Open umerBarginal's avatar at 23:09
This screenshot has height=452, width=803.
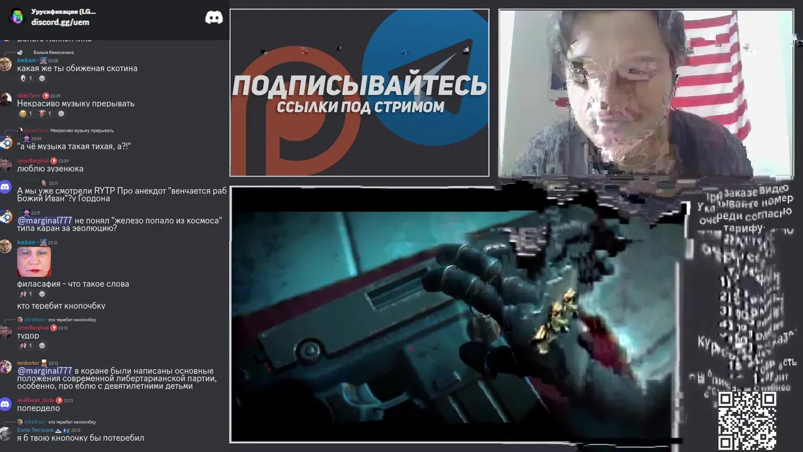pyautogui.click(x=6, y=164)
